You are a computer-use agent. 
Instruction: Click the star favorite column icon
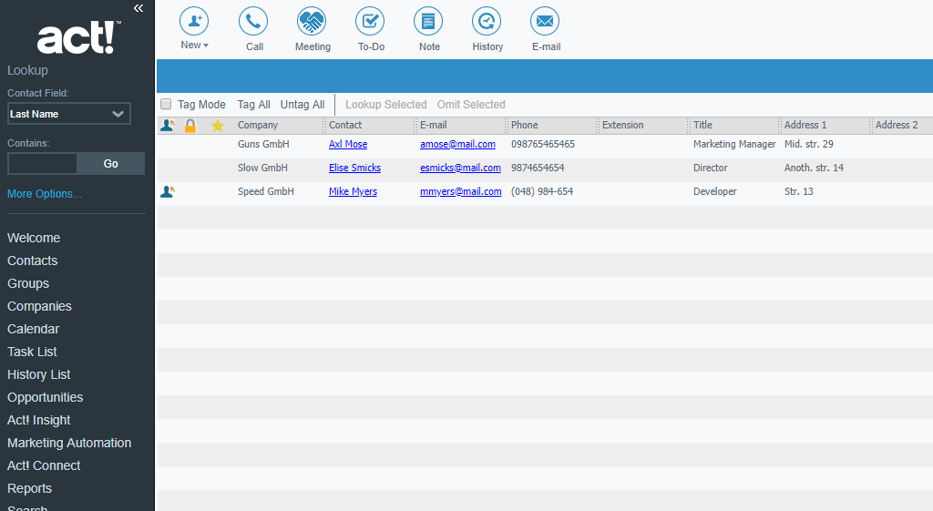[218, 126]
